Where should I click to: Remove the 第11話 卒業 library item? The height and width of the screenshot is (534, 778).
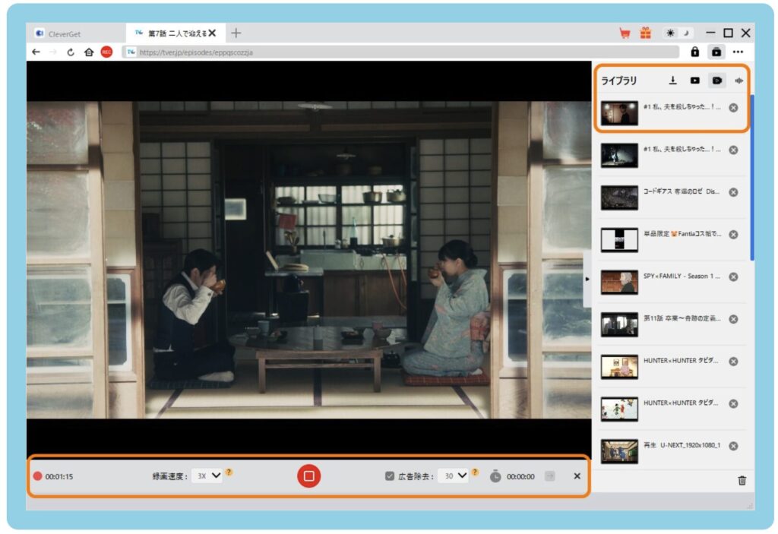[x=733, y=319]
